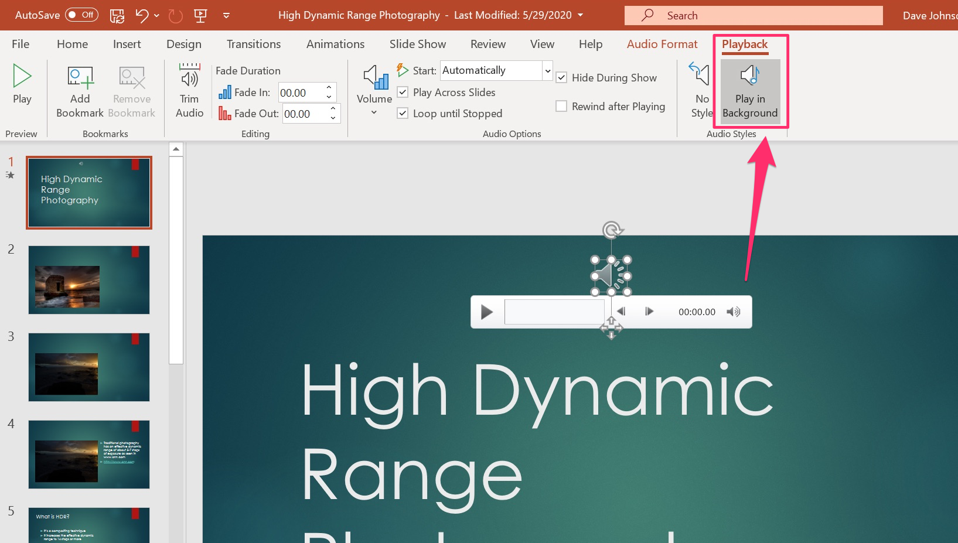958x543 pixels.
Task: Open Customize Quick Access Toolbar dropdown
Action: [226, 16]
